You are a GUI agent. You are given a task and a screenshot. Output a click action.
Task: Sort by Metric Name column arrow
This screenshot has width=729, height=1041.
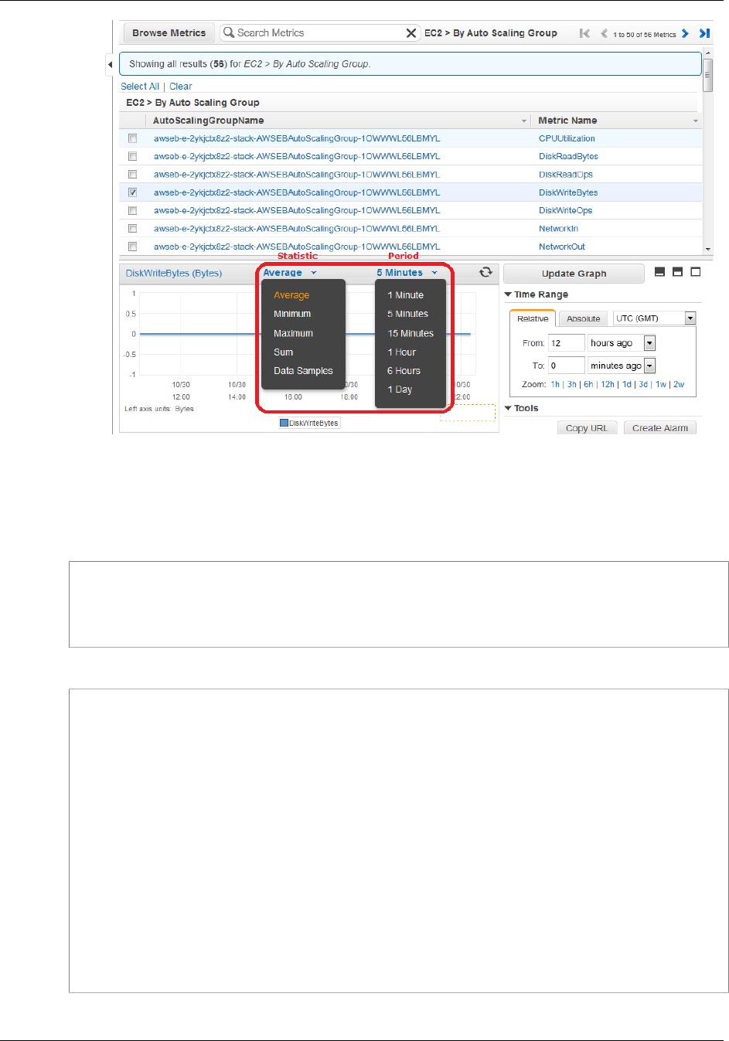695,121
